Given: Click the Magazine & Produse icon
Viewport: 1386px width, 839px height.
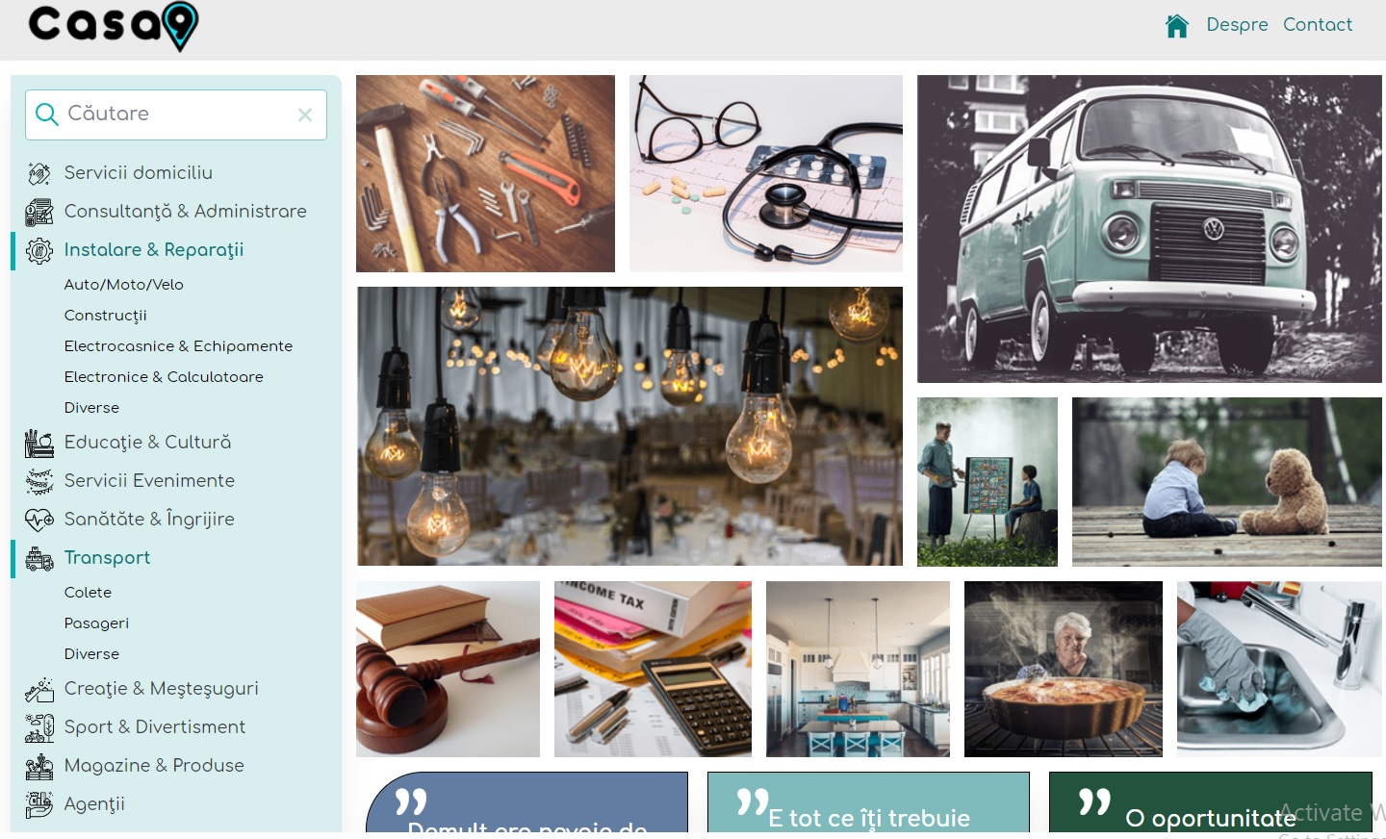Looking at the screenshot, I should coord(39,766).
